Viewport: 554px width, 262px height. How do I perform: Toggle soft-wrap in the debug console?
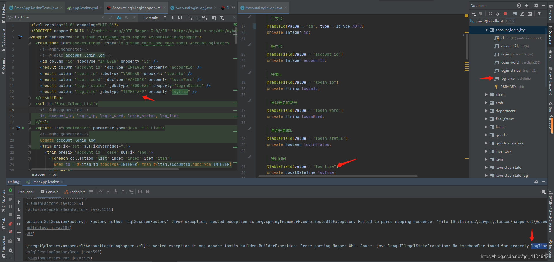19,217
